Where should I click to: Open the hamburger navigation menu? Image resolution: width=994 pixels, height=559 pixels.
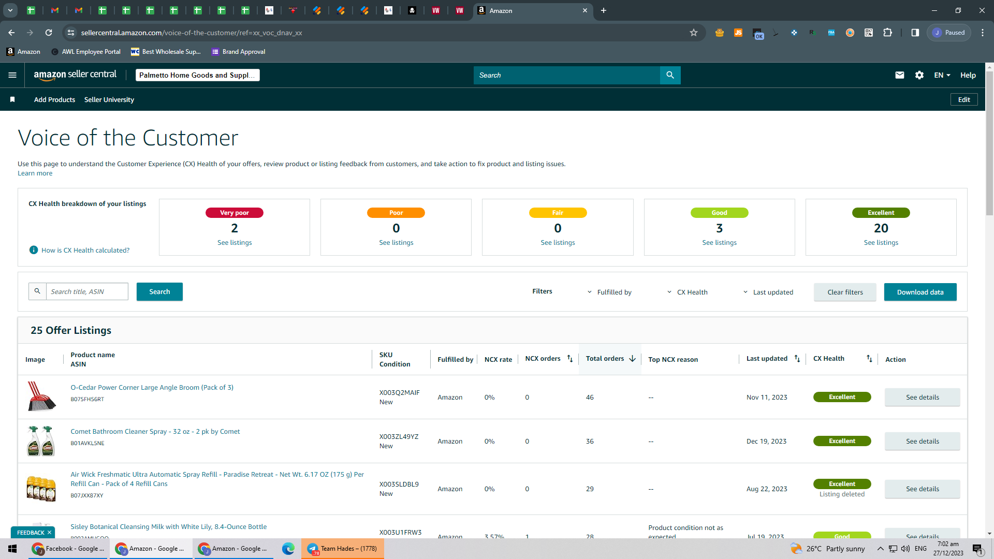coord(12,75)
